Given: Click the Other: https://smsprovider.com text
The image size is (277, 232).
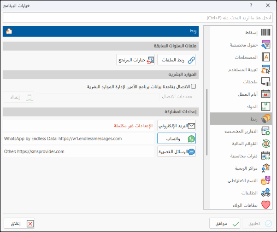Looking at the screenshot, I should point(34,151).
